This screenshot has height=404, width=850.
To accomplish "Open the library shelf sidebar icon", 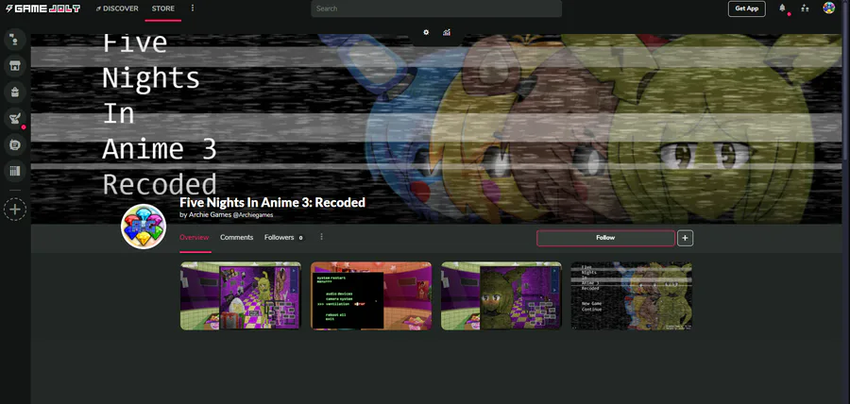I will pos(15,171).
